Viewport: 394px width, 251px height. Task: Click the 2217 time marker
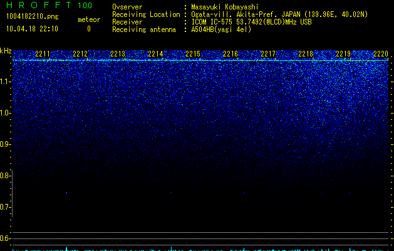pos(268,54)
